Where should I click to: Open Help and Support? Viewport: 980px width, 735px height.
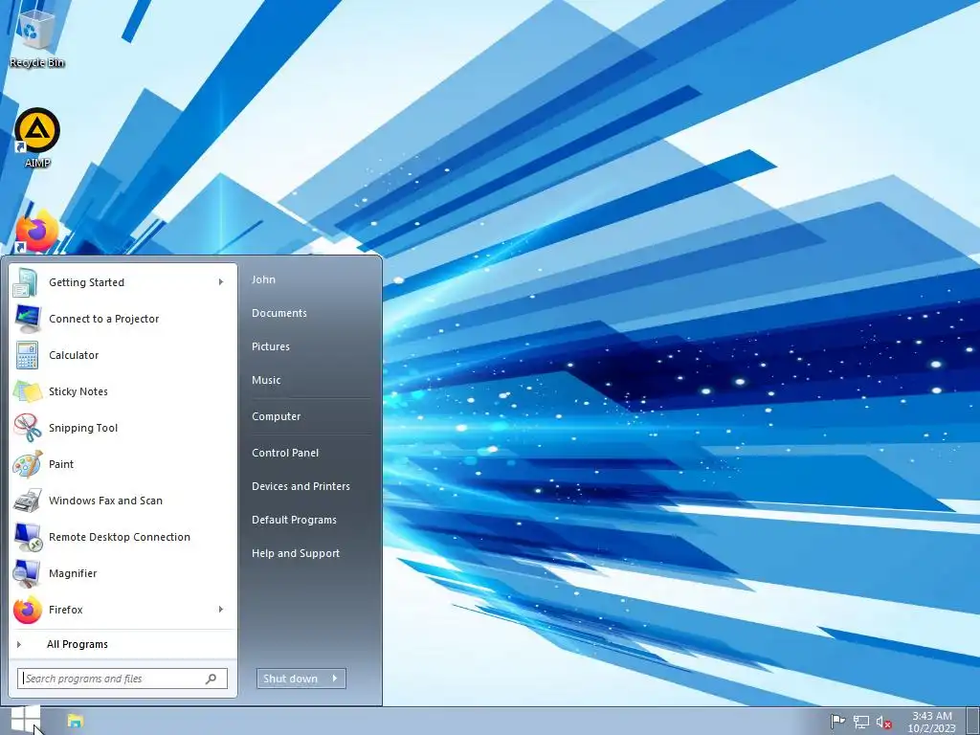pos(296,553)
